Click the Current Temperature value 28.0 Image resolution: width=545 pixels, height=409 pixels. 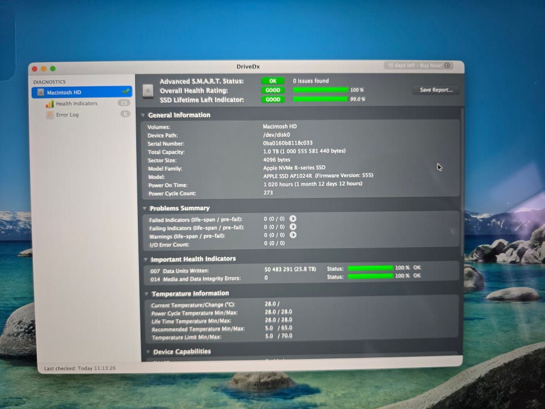coord(272,304)
